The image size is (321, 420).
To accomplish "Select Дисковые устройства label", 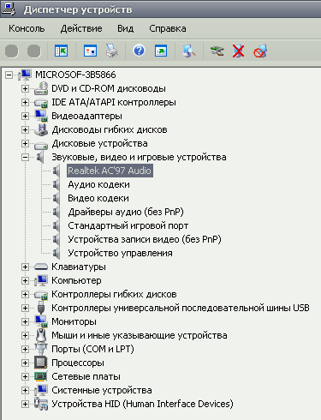I will [x=99, y=143].
